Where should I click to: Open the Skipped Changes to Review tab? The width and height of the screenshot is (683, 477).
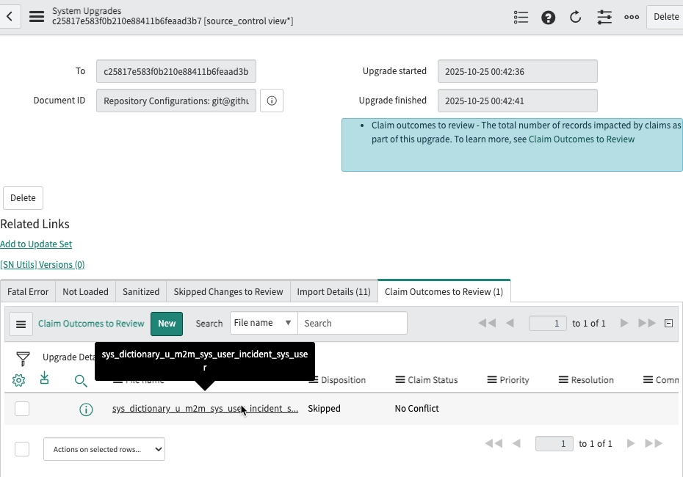228,291
